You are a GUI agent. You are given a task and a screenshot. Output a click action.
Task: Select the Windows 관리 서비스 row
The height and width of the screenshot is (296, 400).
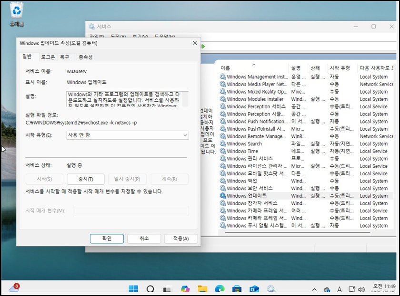[x=306, y=158]
